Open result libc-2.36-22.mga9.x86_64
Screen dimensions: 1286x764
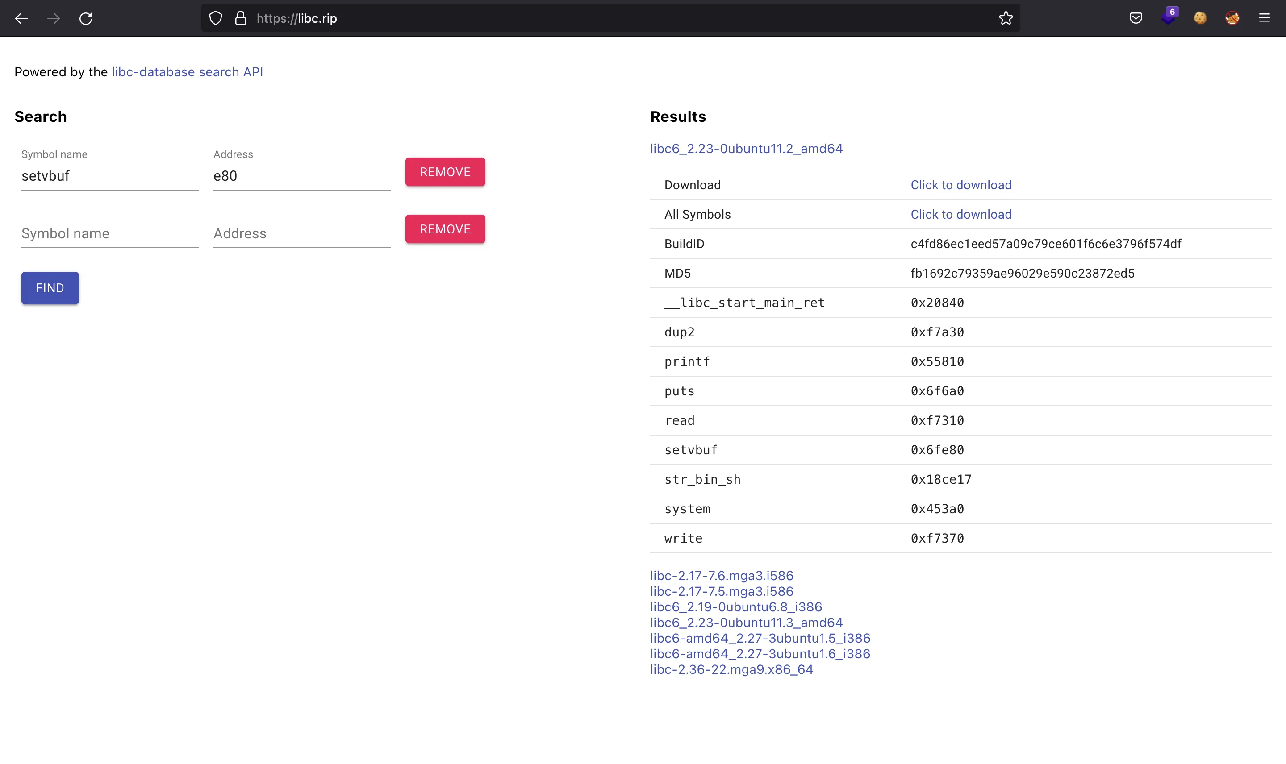point(731,669)
